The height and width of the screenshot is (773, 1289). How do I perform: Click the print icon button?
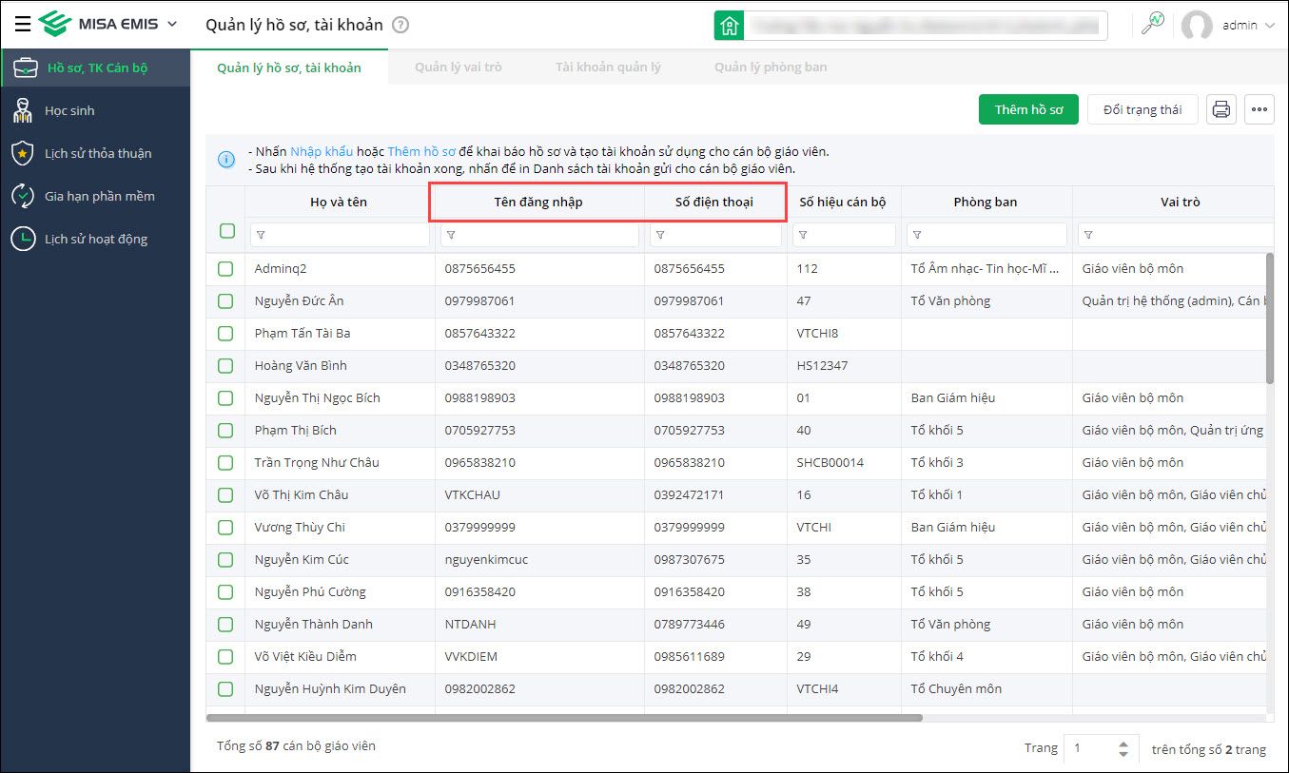click(x=1221, y=110)
